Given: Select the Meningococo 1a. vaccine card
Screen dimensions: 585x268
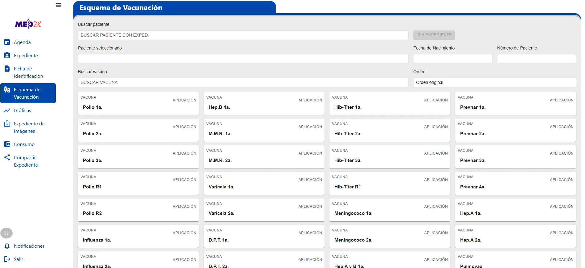Looking at the screenshot, I should pos(390,210).
